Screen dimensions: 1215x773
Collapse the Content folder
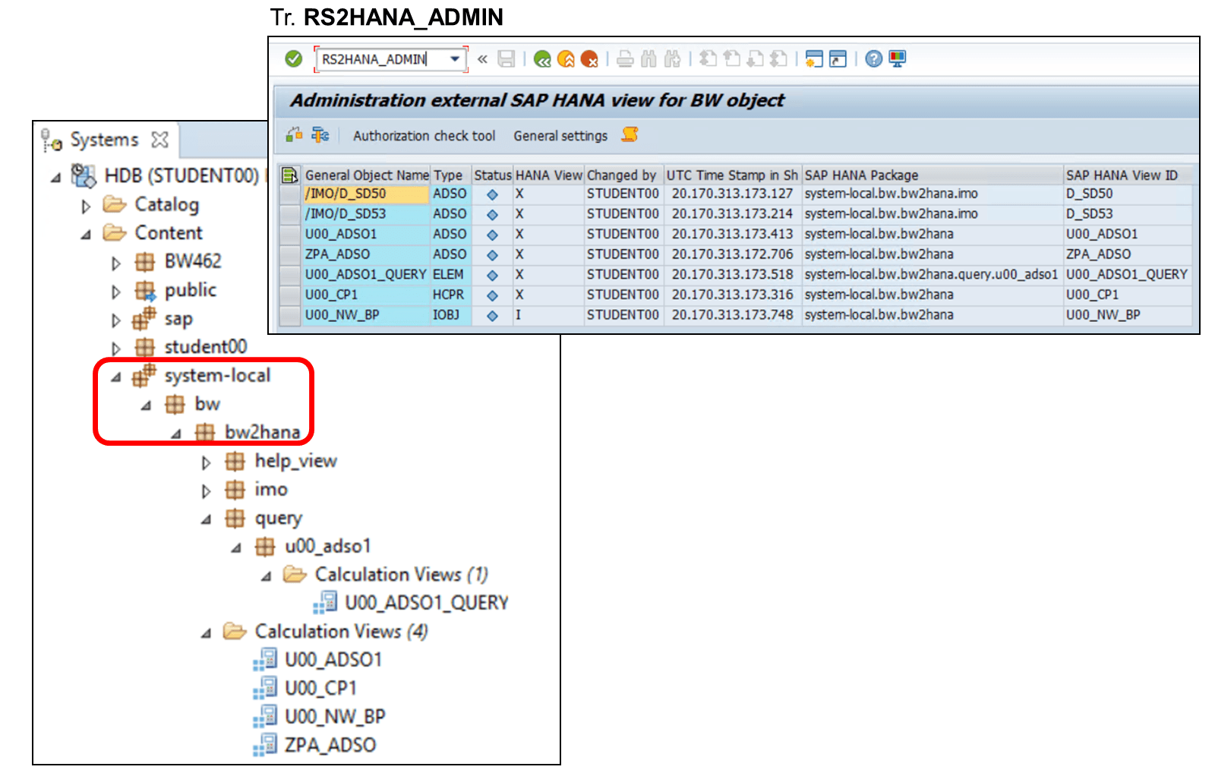86,235
